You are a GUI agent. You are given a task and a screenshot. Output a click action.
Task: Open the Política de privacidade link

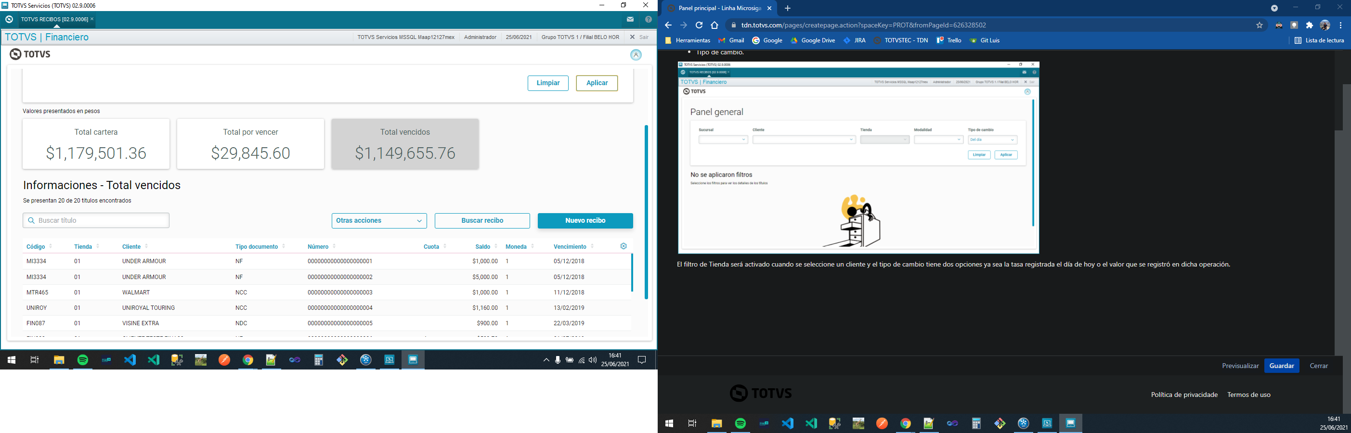click(x=1184, y=395)
